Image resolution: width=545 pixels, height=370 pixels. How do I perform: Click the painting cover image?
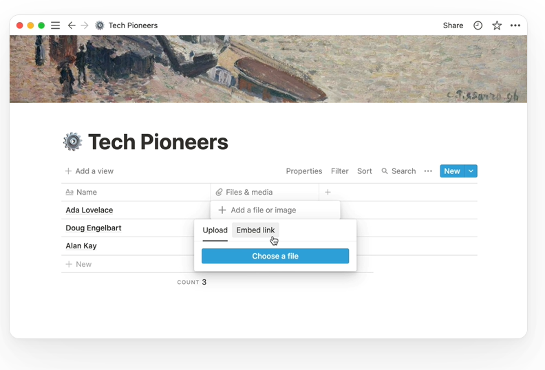[268, 69]
